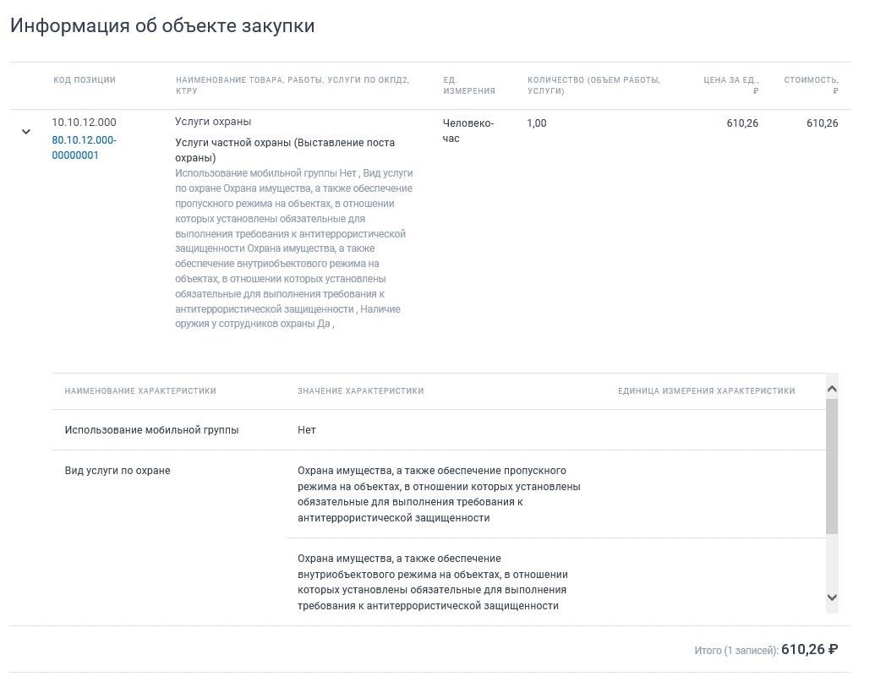Click the characteristics table scrollbar thumb

pos(832,466)
